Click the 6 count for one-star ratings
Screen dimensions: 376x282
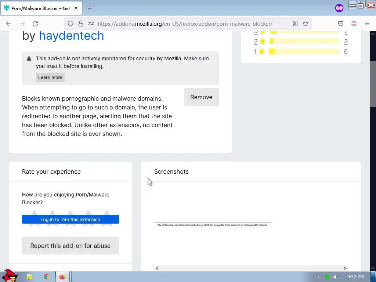[346, 51]
